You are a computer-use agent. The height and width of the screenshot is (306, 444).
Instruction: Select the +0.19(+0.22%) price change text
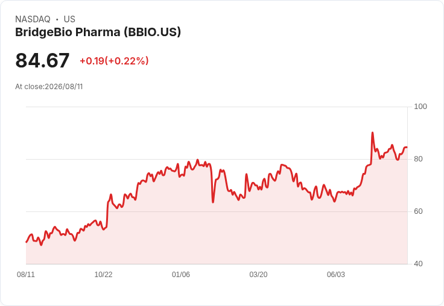(x=114, y=61)
